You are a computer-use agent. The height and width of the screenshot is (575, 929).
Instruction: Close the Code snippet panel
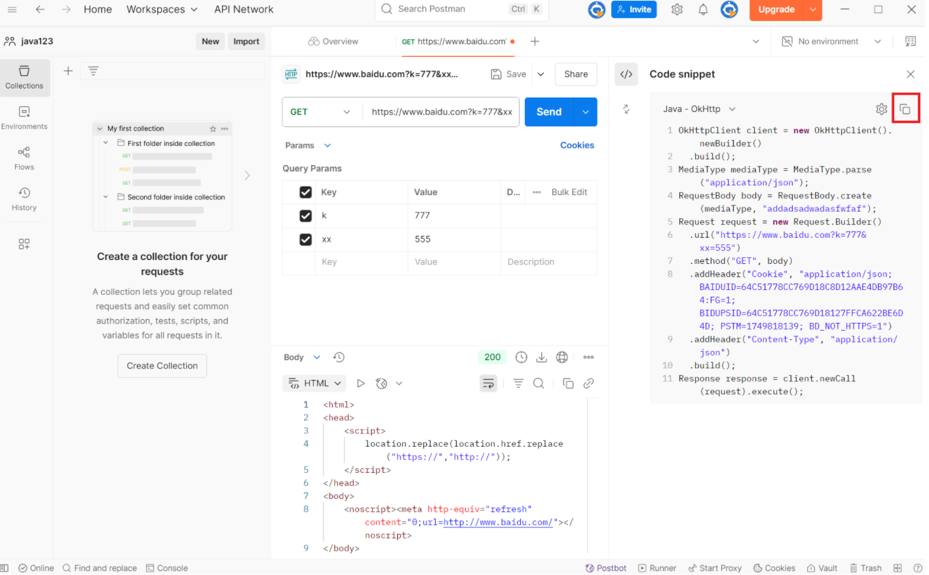pos(911,74)
